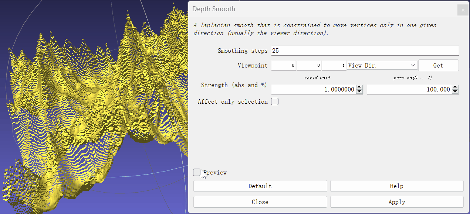The image size is (470, 214).
Task: Click the "Smoothing steps" label
Action: (x=243, y=51)
